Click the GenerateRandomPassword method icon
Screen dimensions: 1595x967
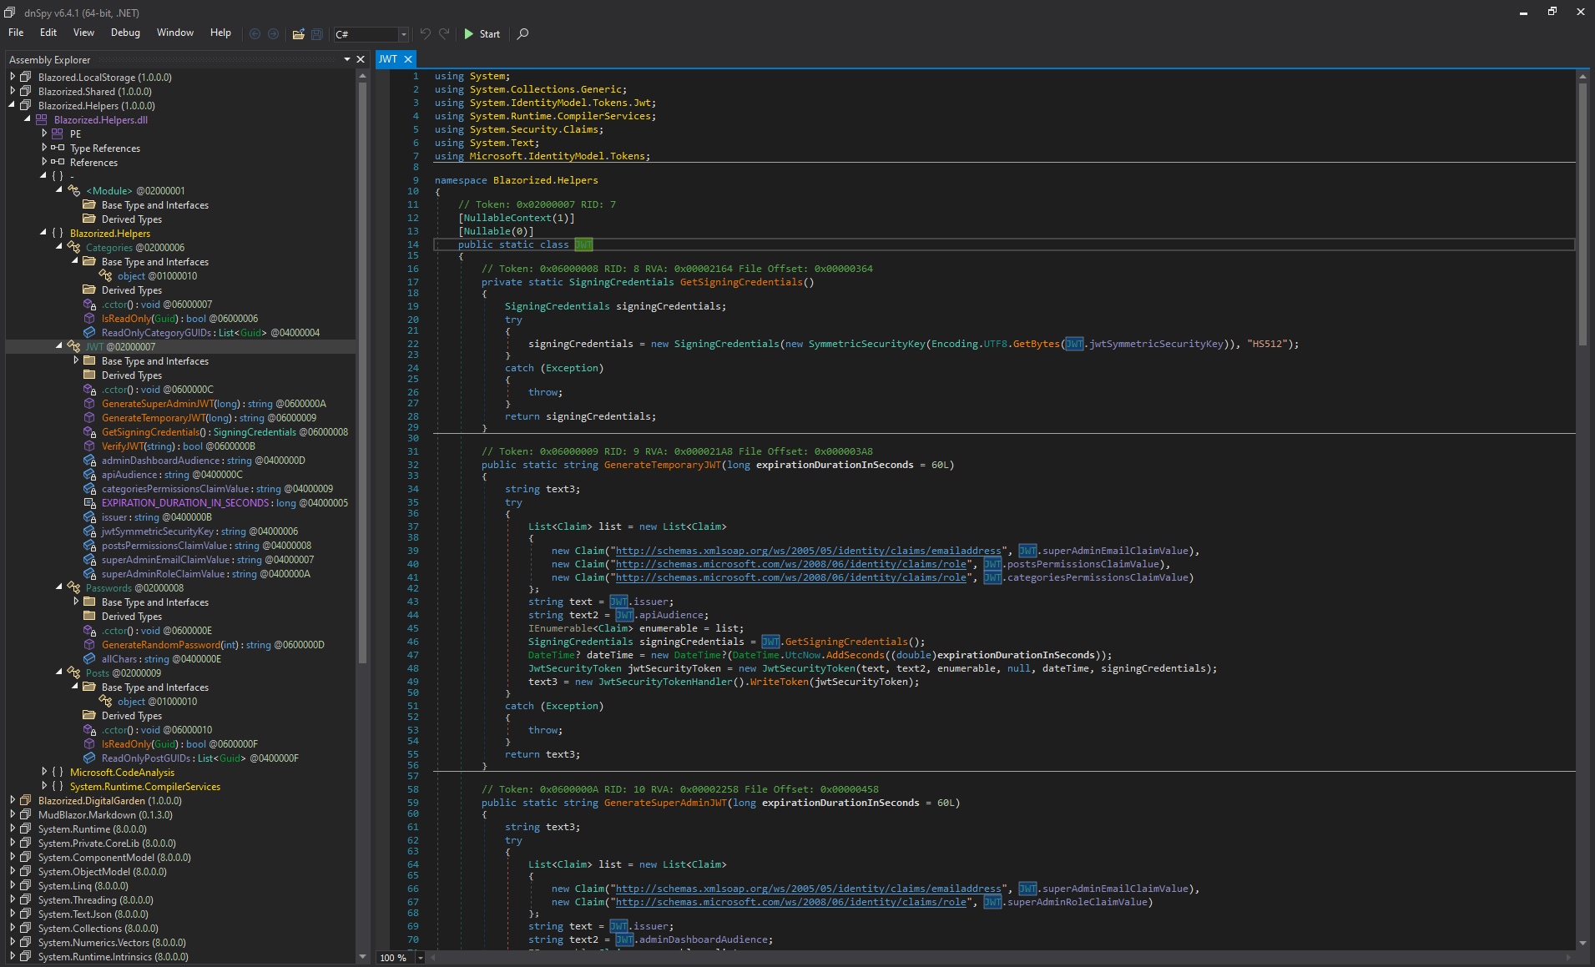[x=89, y=644]
